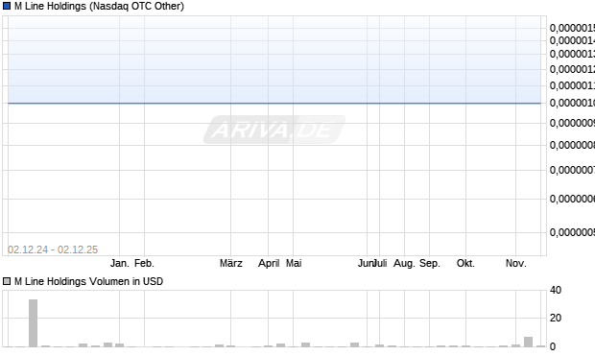Viewport: 595px width, 356px height.
Task: Click the tallest volume bar in December
Action: pos(33,323)
